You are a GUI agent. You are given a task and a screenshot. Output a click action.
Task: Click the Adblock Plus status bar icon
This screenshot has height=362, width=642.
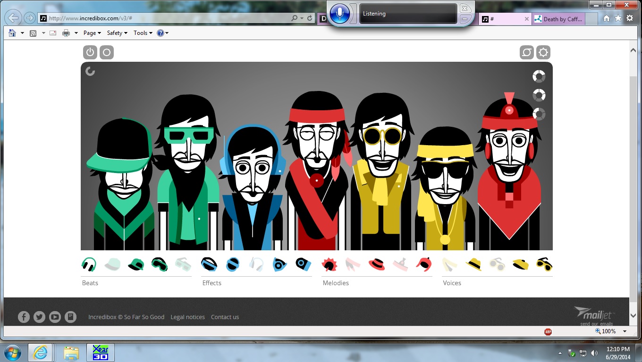tap(548, 332)
